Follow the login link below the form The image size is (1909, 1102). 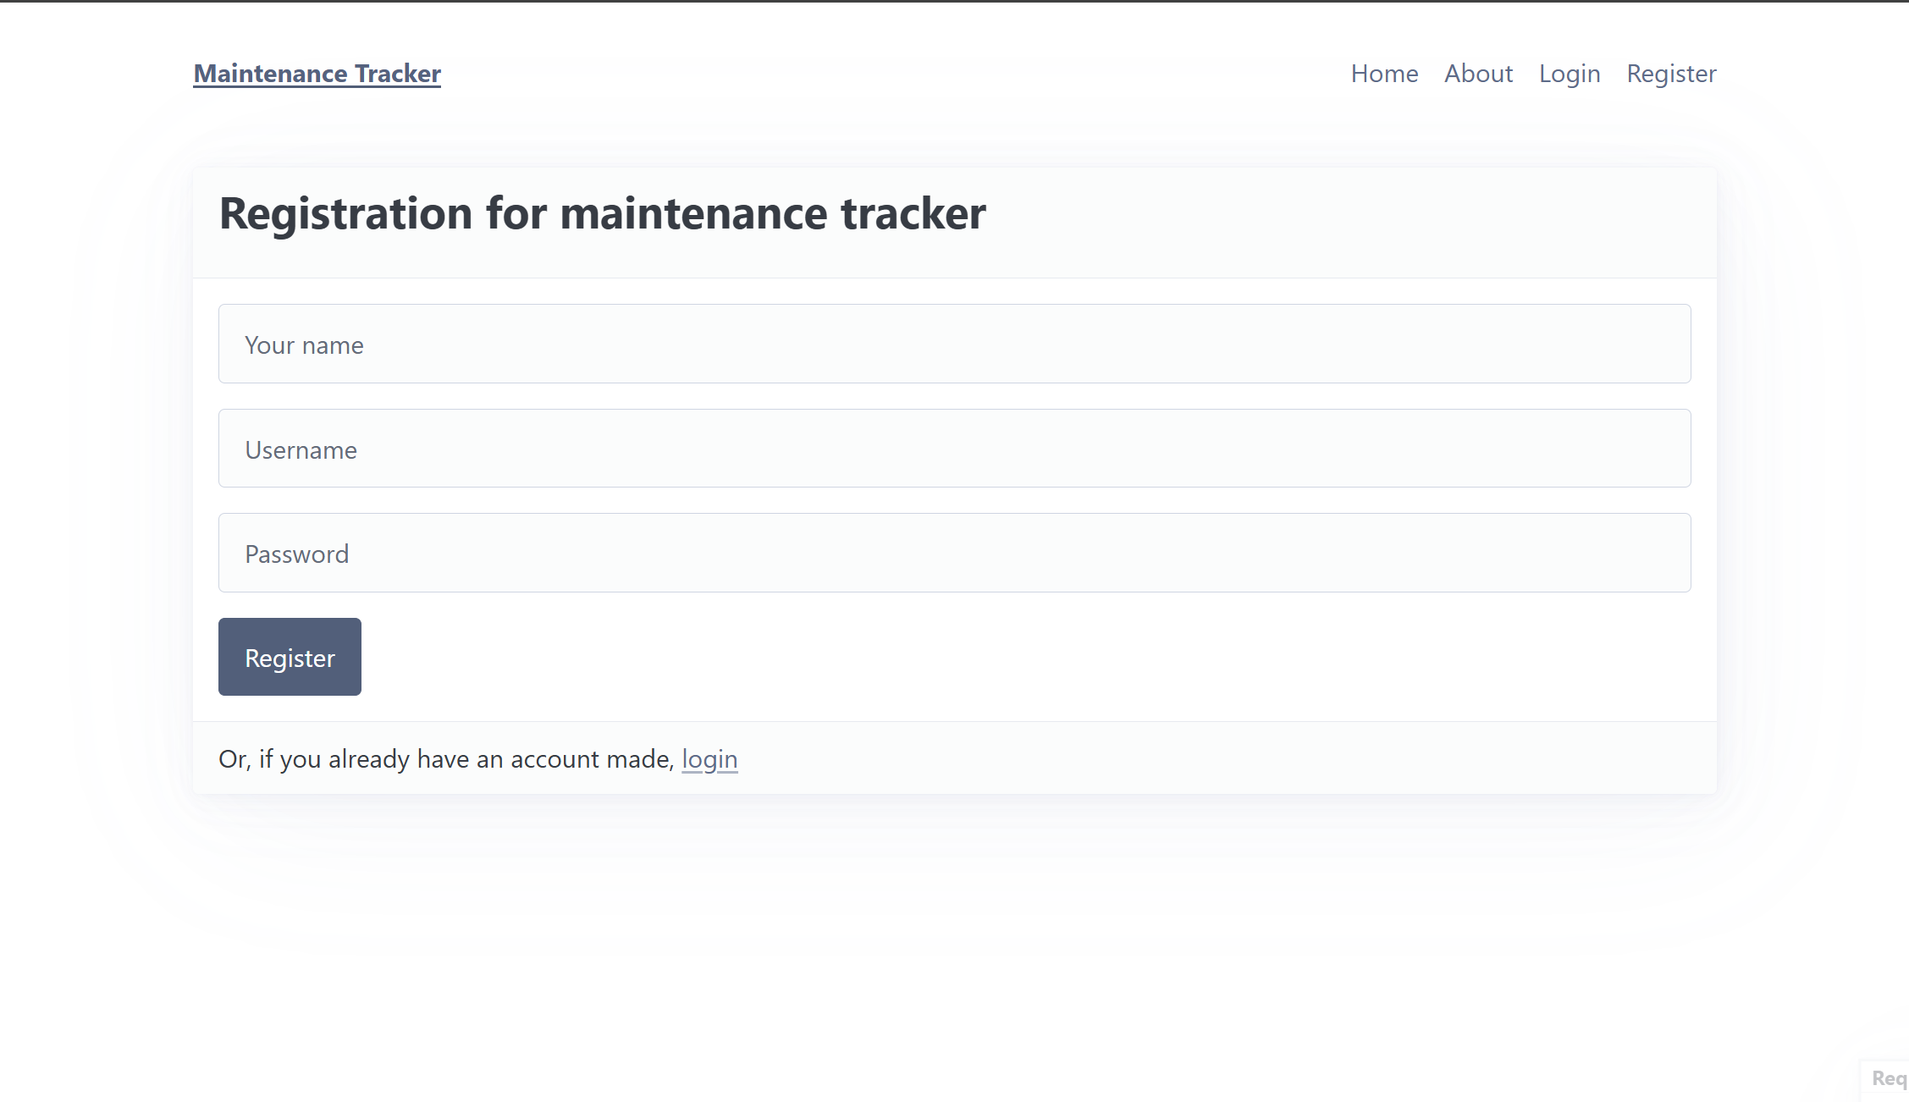709,759
